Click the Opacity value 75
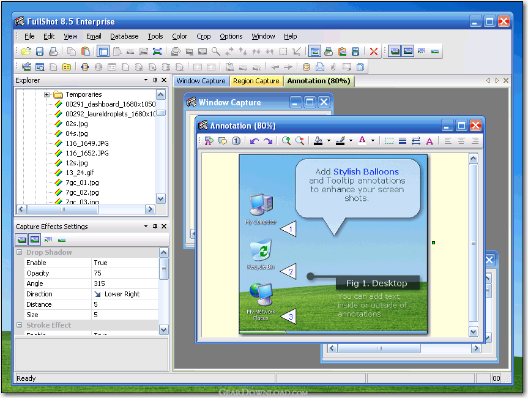This screenshot has width=528, height=398. [125, 273]
